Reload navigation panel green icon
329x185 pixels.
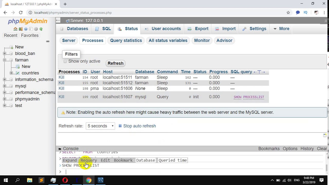[x=41, y=29]
